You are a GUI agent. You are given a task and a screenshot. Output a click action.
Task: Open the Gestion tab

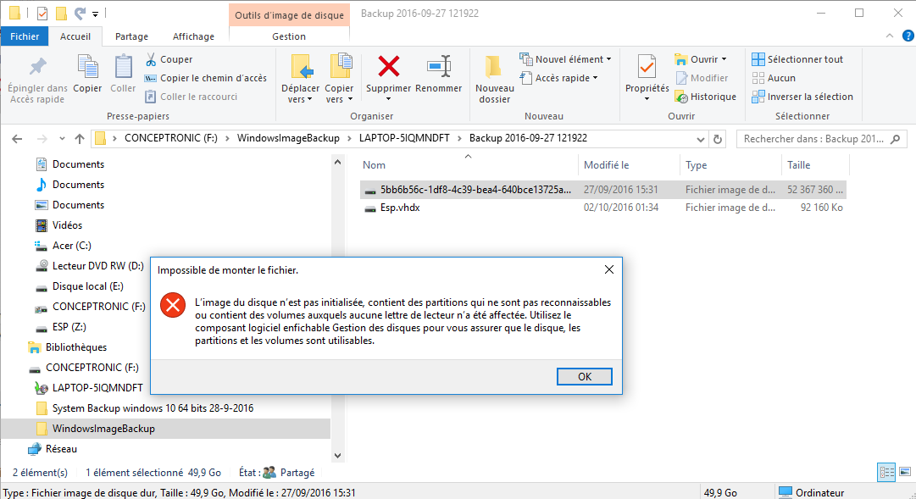289,36
